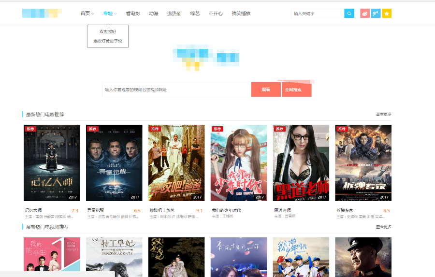Open the 记忆大师 movie poster

pos(52,163)
